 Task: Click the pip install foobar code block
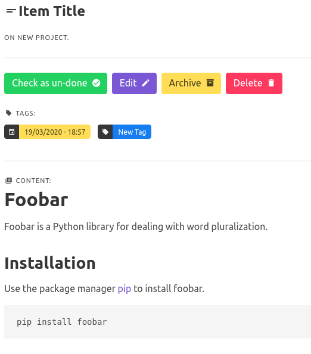(x=157, y=322)
